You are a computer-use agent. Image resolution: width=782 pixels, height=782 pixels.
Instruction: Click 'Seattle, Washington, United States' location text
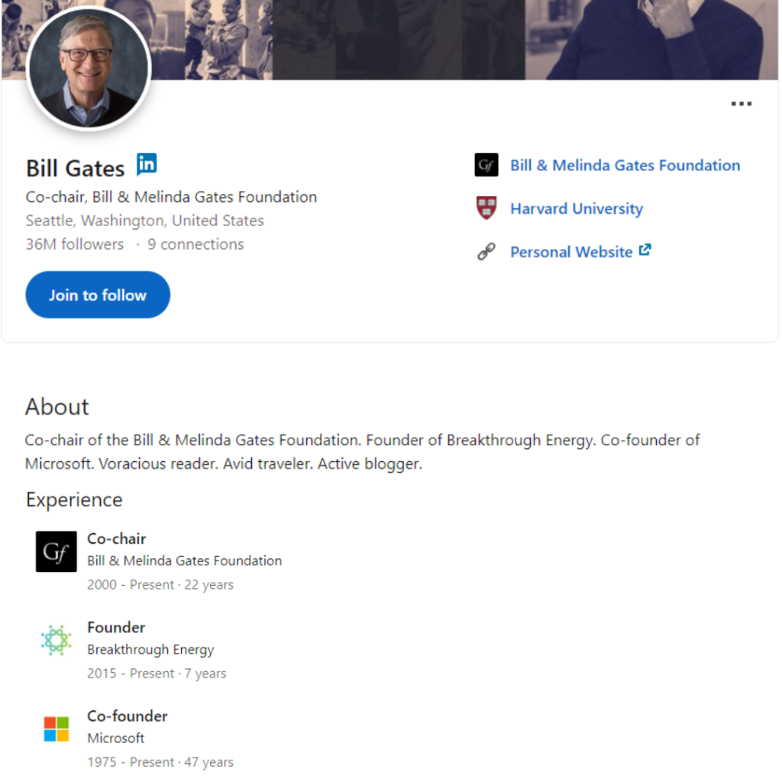click(x=144, y=221)
